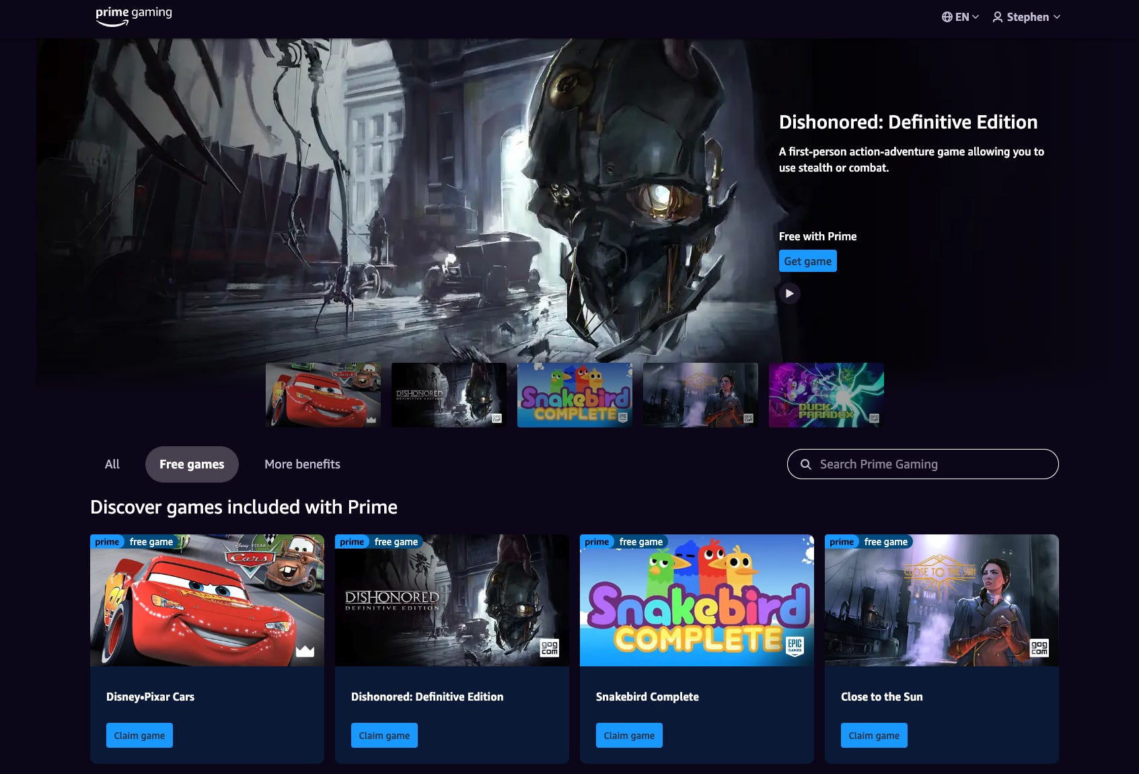The image size is (1139, 774).
Task: Click the GOG icon on Dishonored card
Action: click(x=550, y=648)
